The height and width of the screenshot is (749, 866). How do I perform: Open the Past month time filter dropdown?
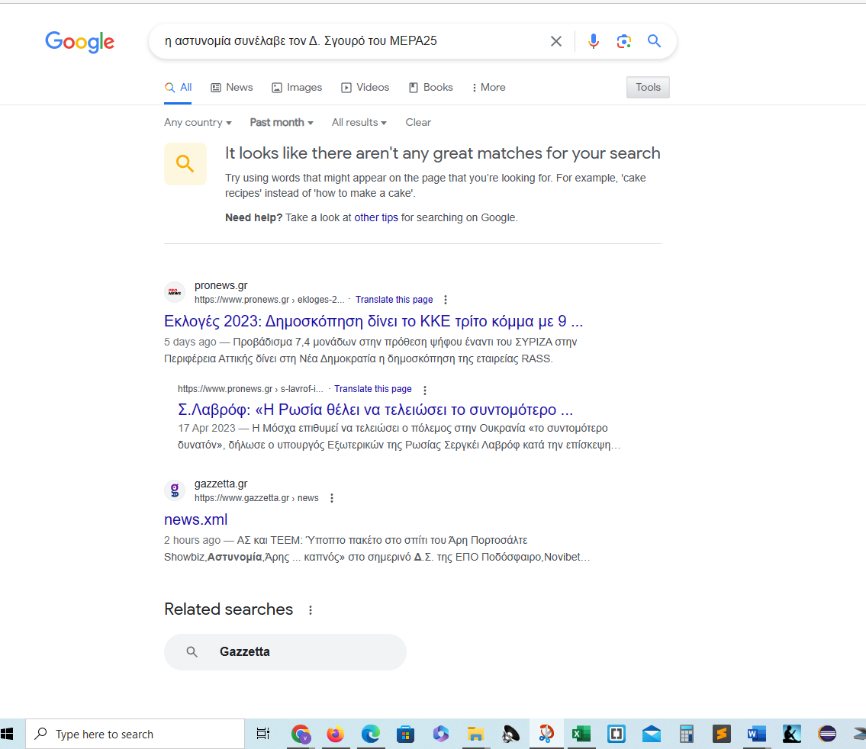tap(282, 123)
